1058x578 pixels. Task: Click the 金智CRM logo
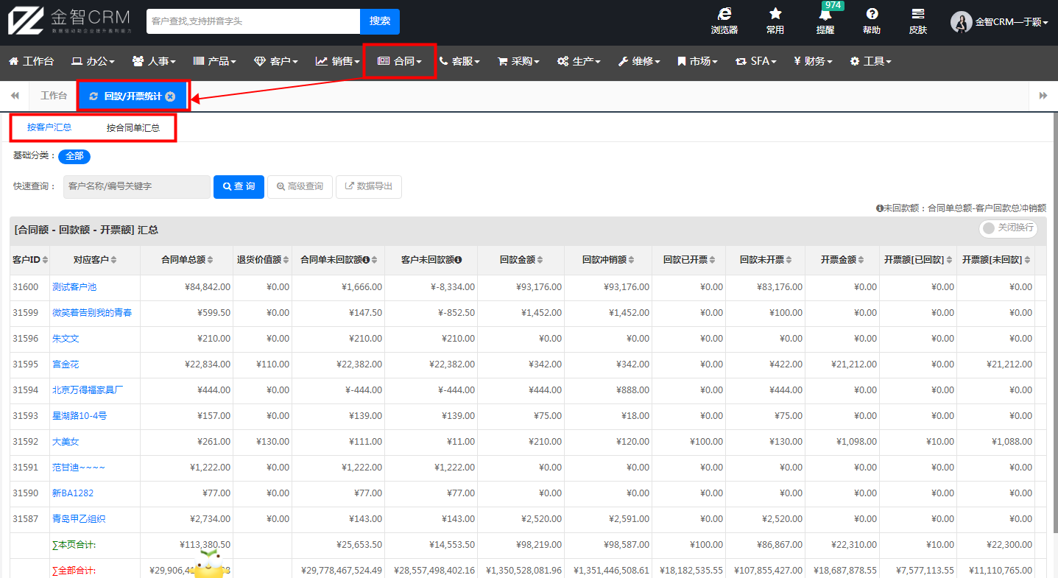point(70,21)
